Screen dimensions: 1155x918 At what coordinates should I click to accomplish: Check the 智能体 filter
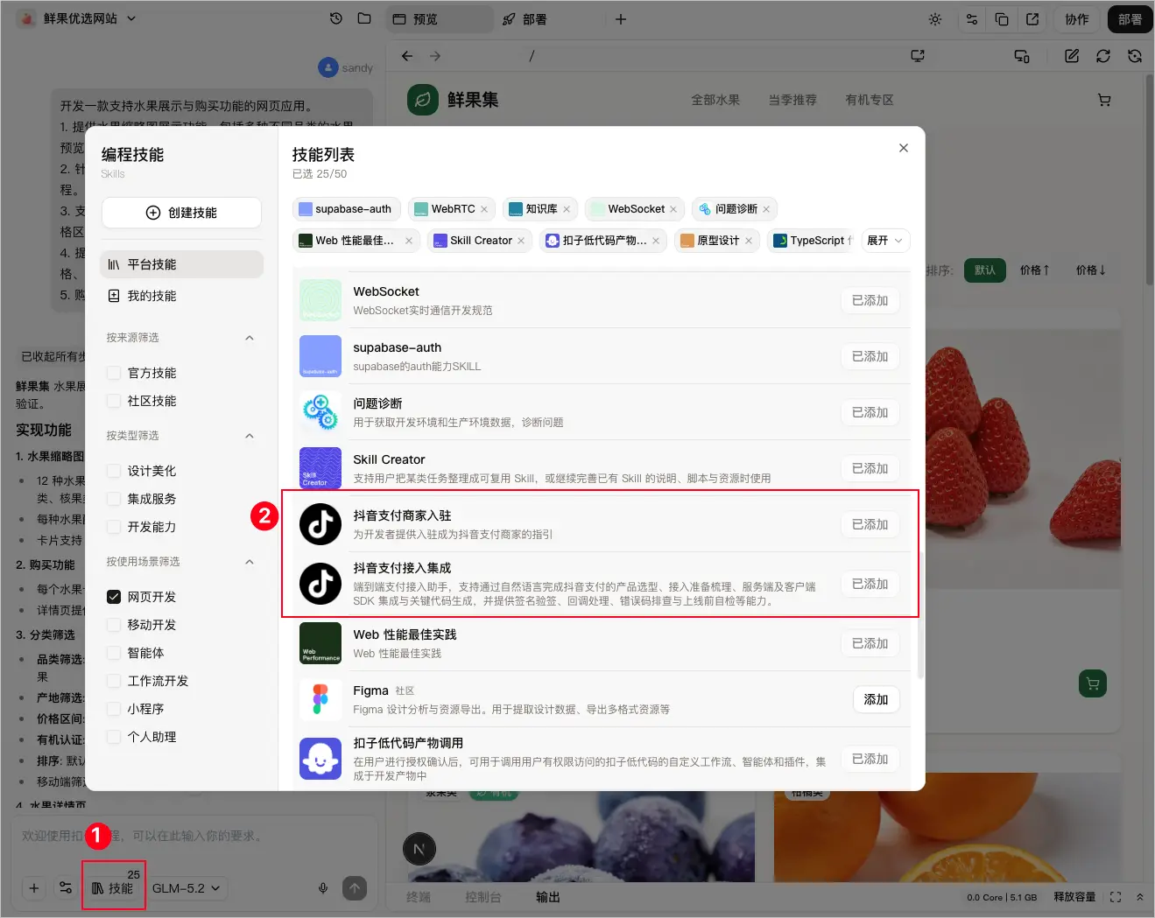114,653
